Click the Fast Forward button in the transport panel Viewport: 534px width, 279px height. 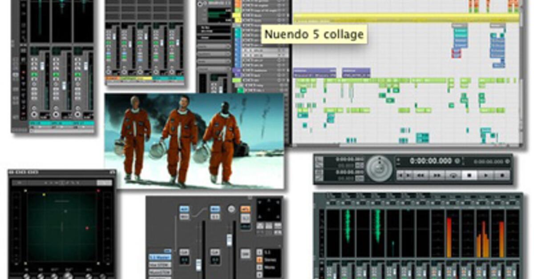click(x=437, y=175)
